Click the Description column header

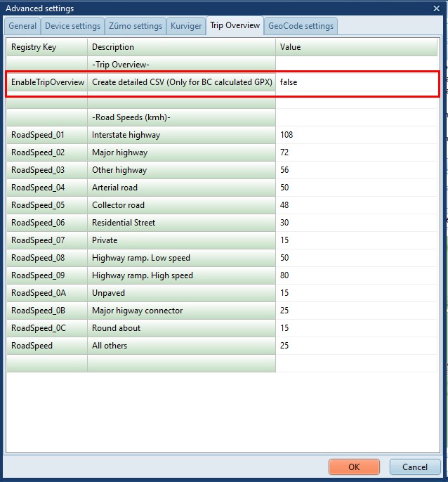point(181,47)
